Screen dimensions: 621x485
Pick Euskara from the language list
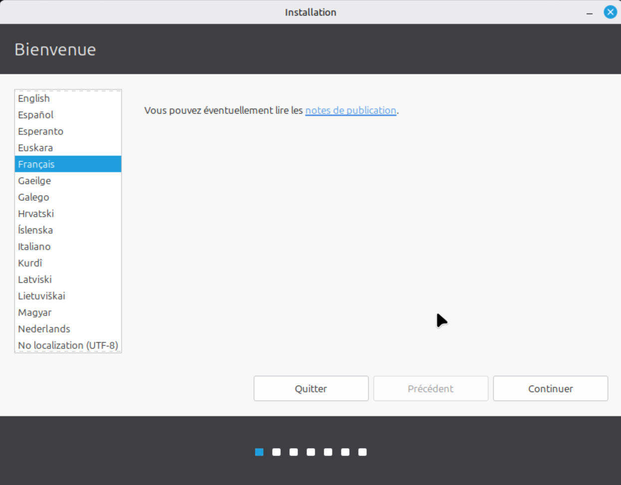[68, 148]
